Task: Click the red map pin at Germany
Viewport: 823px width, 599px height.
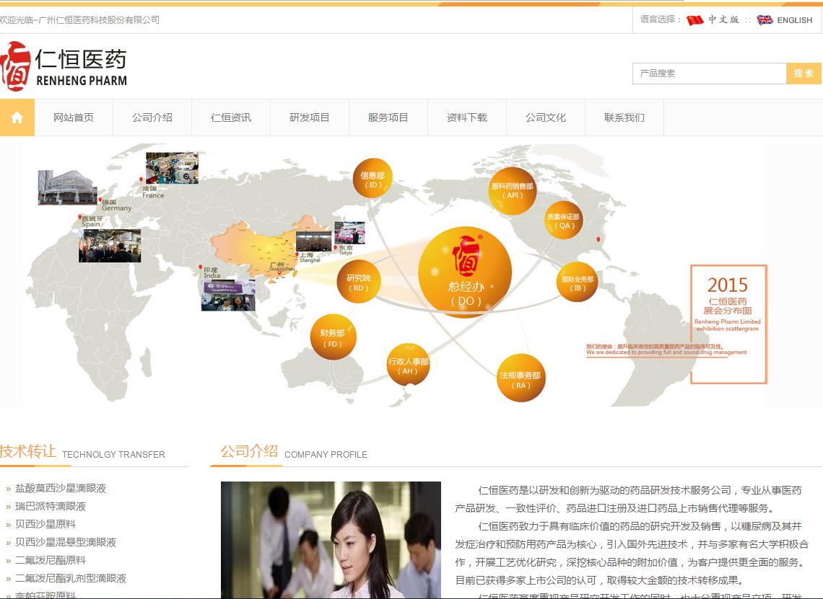Action: point(100,200)
